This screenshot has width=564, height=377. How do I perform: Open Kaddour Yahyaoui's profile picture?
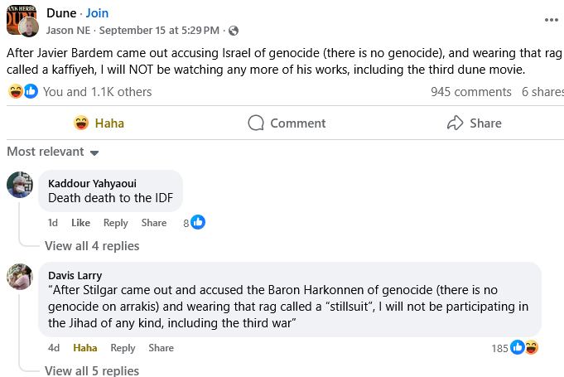20,185
